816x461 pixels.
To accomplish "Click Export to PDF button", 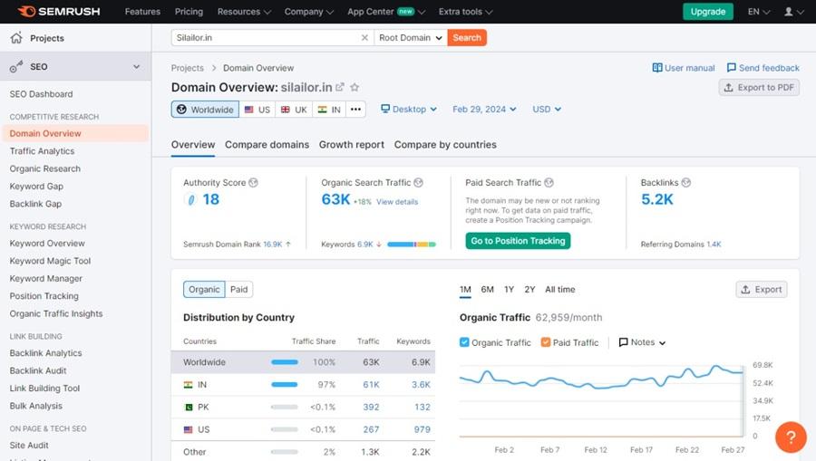I will [x=759, y=87].
